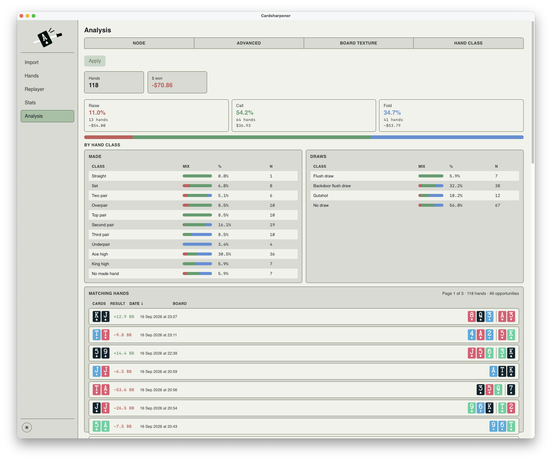Click the green zoom window button
This screenshot has width=552, height=461.
34,16
